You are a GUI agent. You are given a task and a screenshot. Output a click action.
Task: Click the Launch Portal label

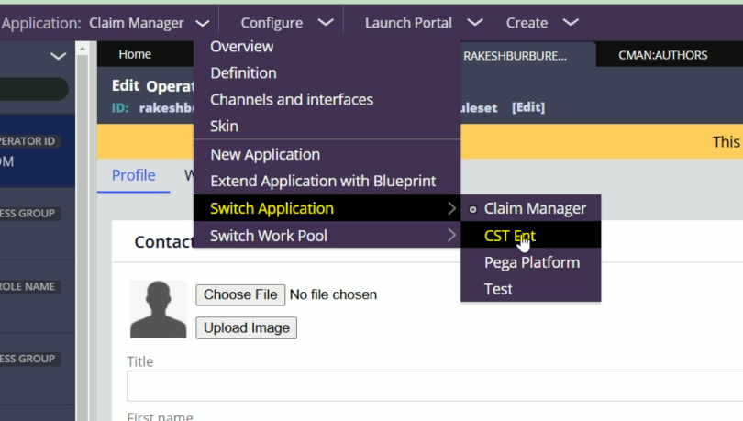tap(408, 23)
